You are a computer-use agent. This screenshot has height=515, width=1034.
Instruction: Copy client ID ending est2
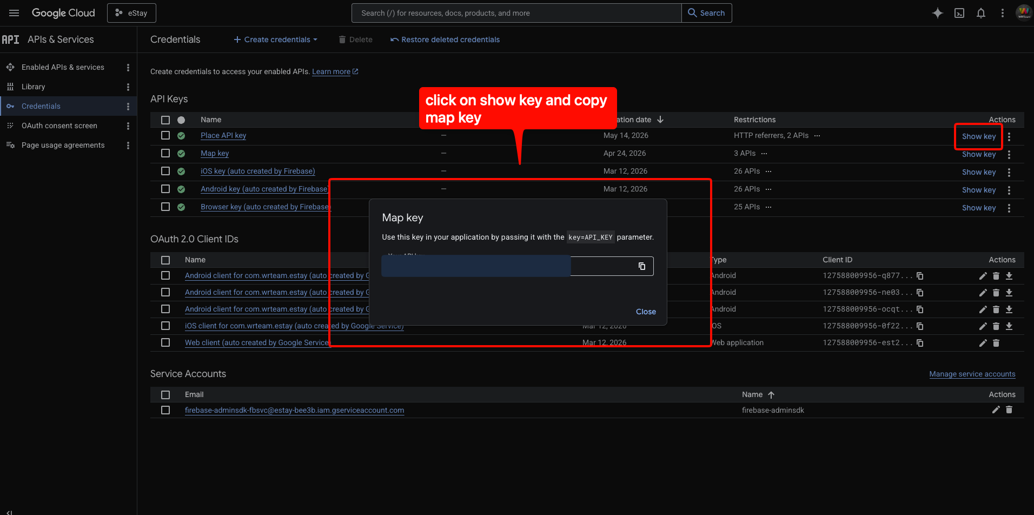point(920,343)
